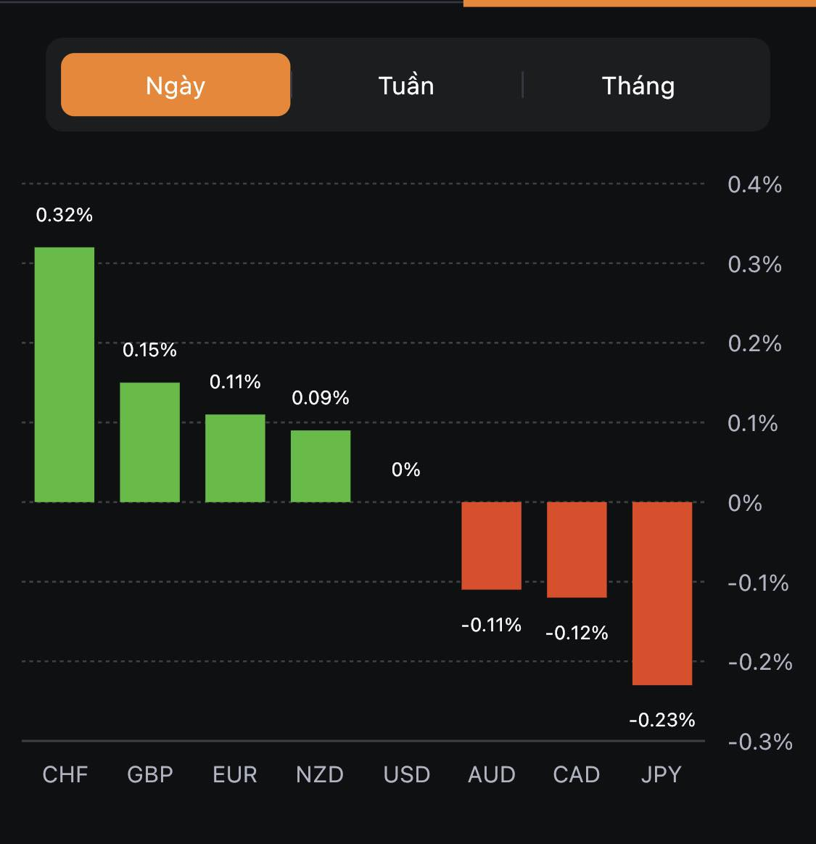This screenshot has width=816, height=844.
Task: Tap the green NZD bar
Action: [x=321, y=466]
